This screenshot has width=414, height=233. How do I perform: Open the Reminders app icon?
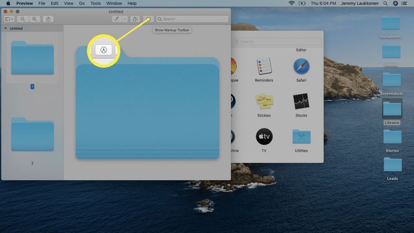pyautogui.click(x=264, y=67)
